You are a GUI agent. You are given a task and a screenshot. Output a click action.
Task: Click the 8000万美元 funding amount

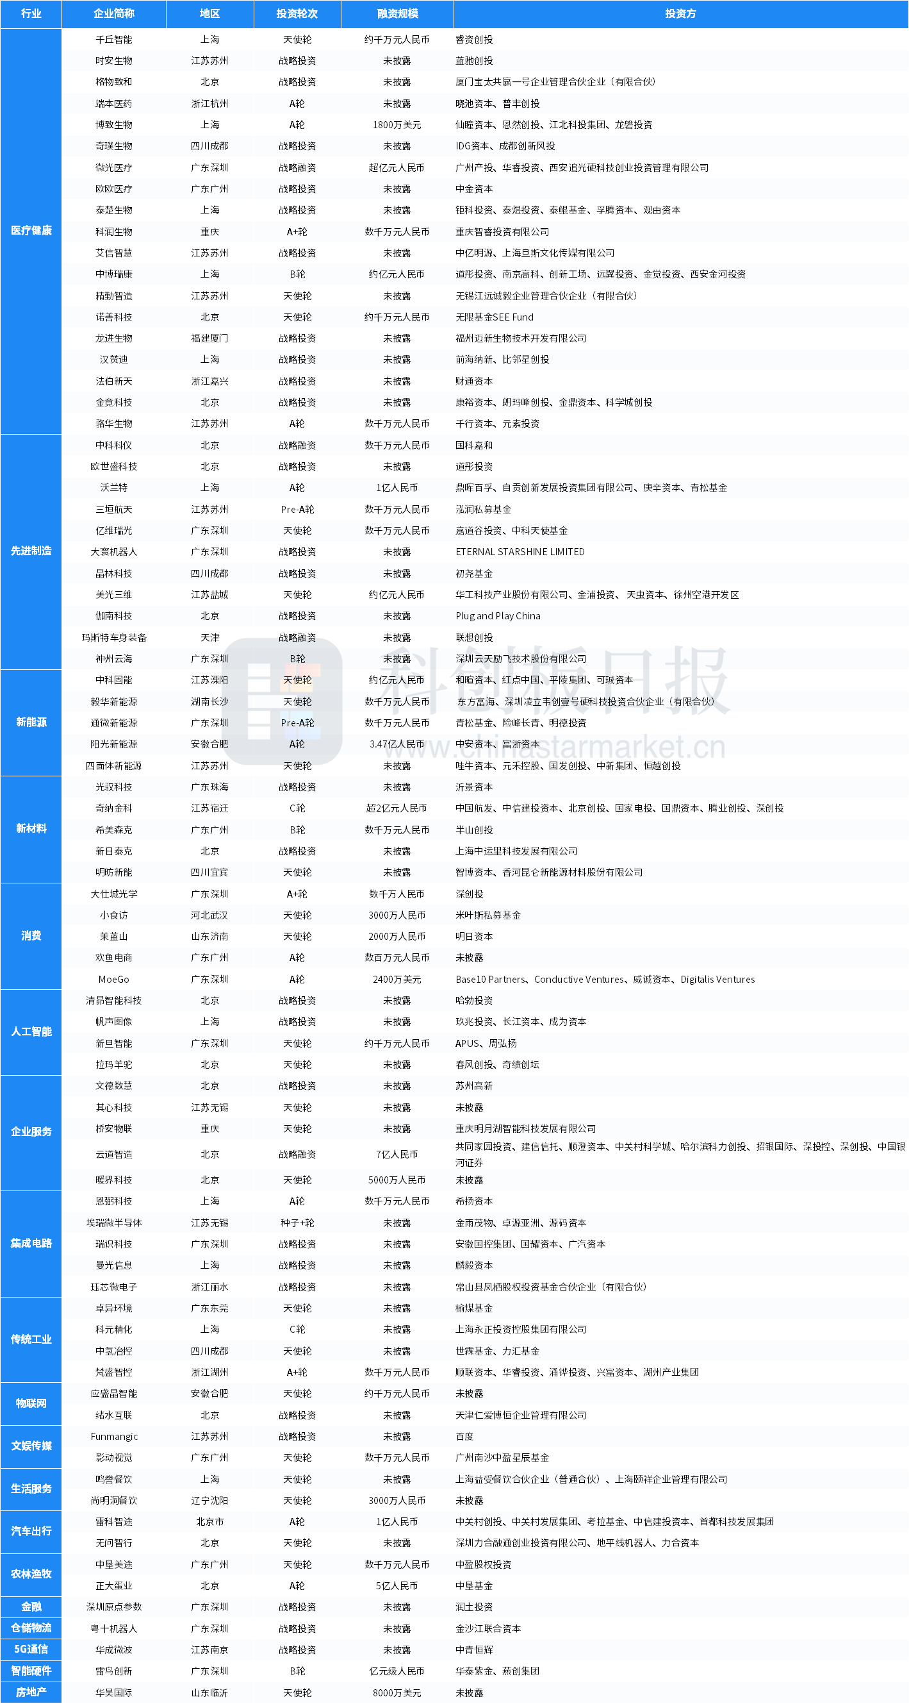(397, 1692)
